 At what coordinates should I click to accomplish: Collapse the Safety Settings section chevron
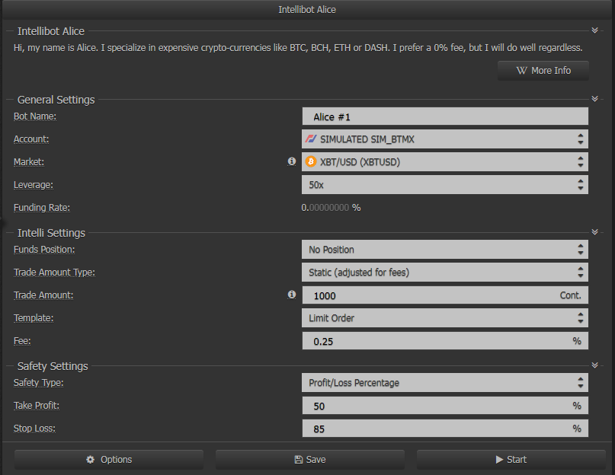tap(594, 365)
